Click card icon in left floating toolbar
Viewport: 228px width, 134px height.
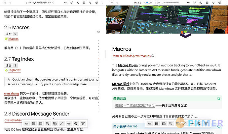click(41, 124)
